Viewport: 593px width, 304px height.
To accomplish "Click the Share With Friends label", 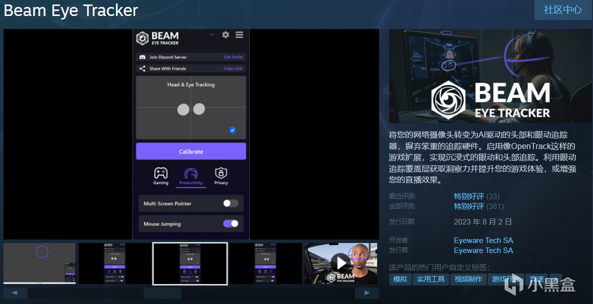I will [x=168, y=68].
